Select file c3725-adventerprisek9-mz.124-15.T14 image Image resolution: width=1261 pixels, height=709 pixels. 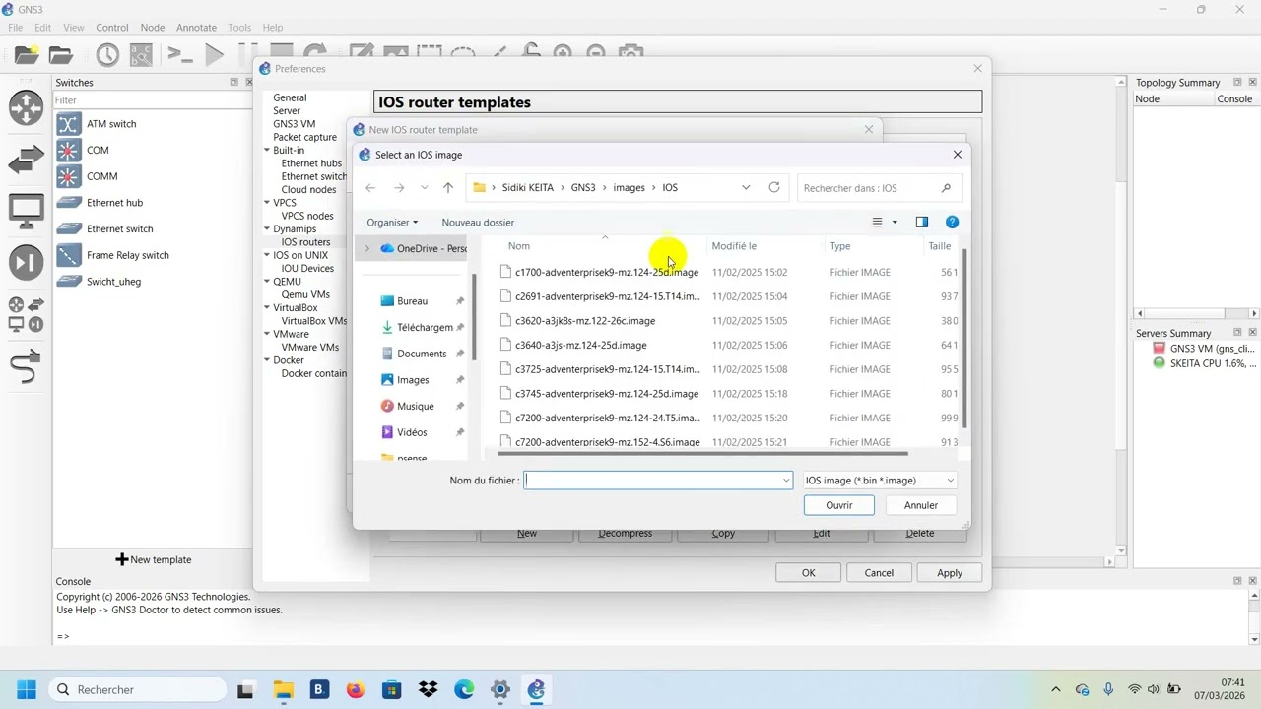click(x=607, y=369)
